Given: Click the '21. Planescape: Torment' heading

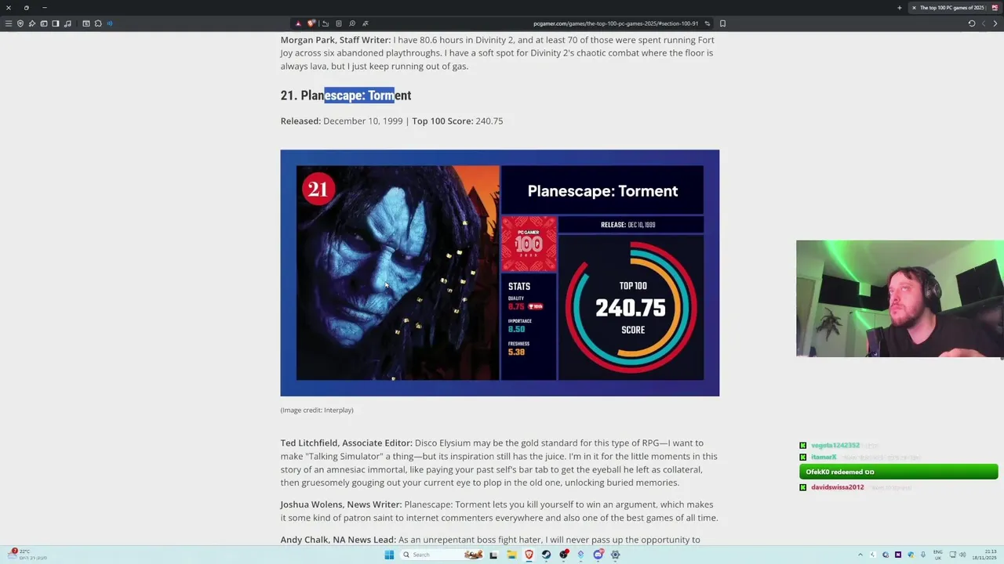Looking at the screenshot, I should point(346,96).
